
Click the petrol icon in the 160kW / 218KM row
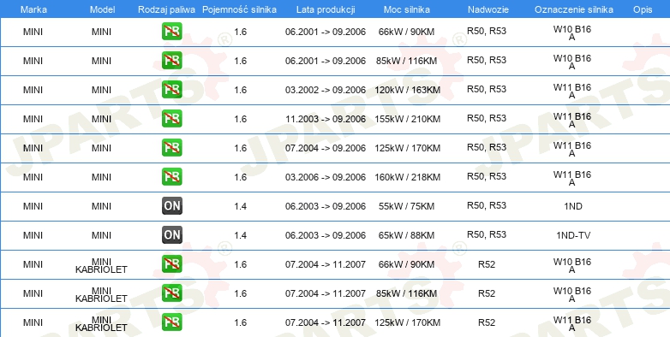[171, 176]
